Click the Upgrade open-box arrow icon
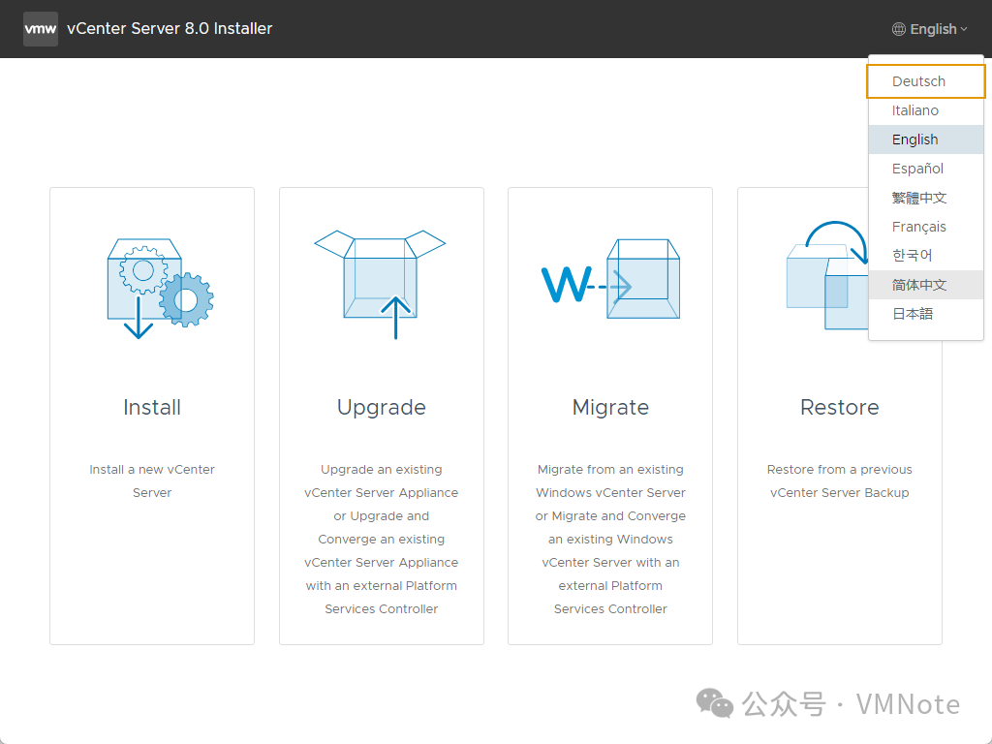 [380, 284]
